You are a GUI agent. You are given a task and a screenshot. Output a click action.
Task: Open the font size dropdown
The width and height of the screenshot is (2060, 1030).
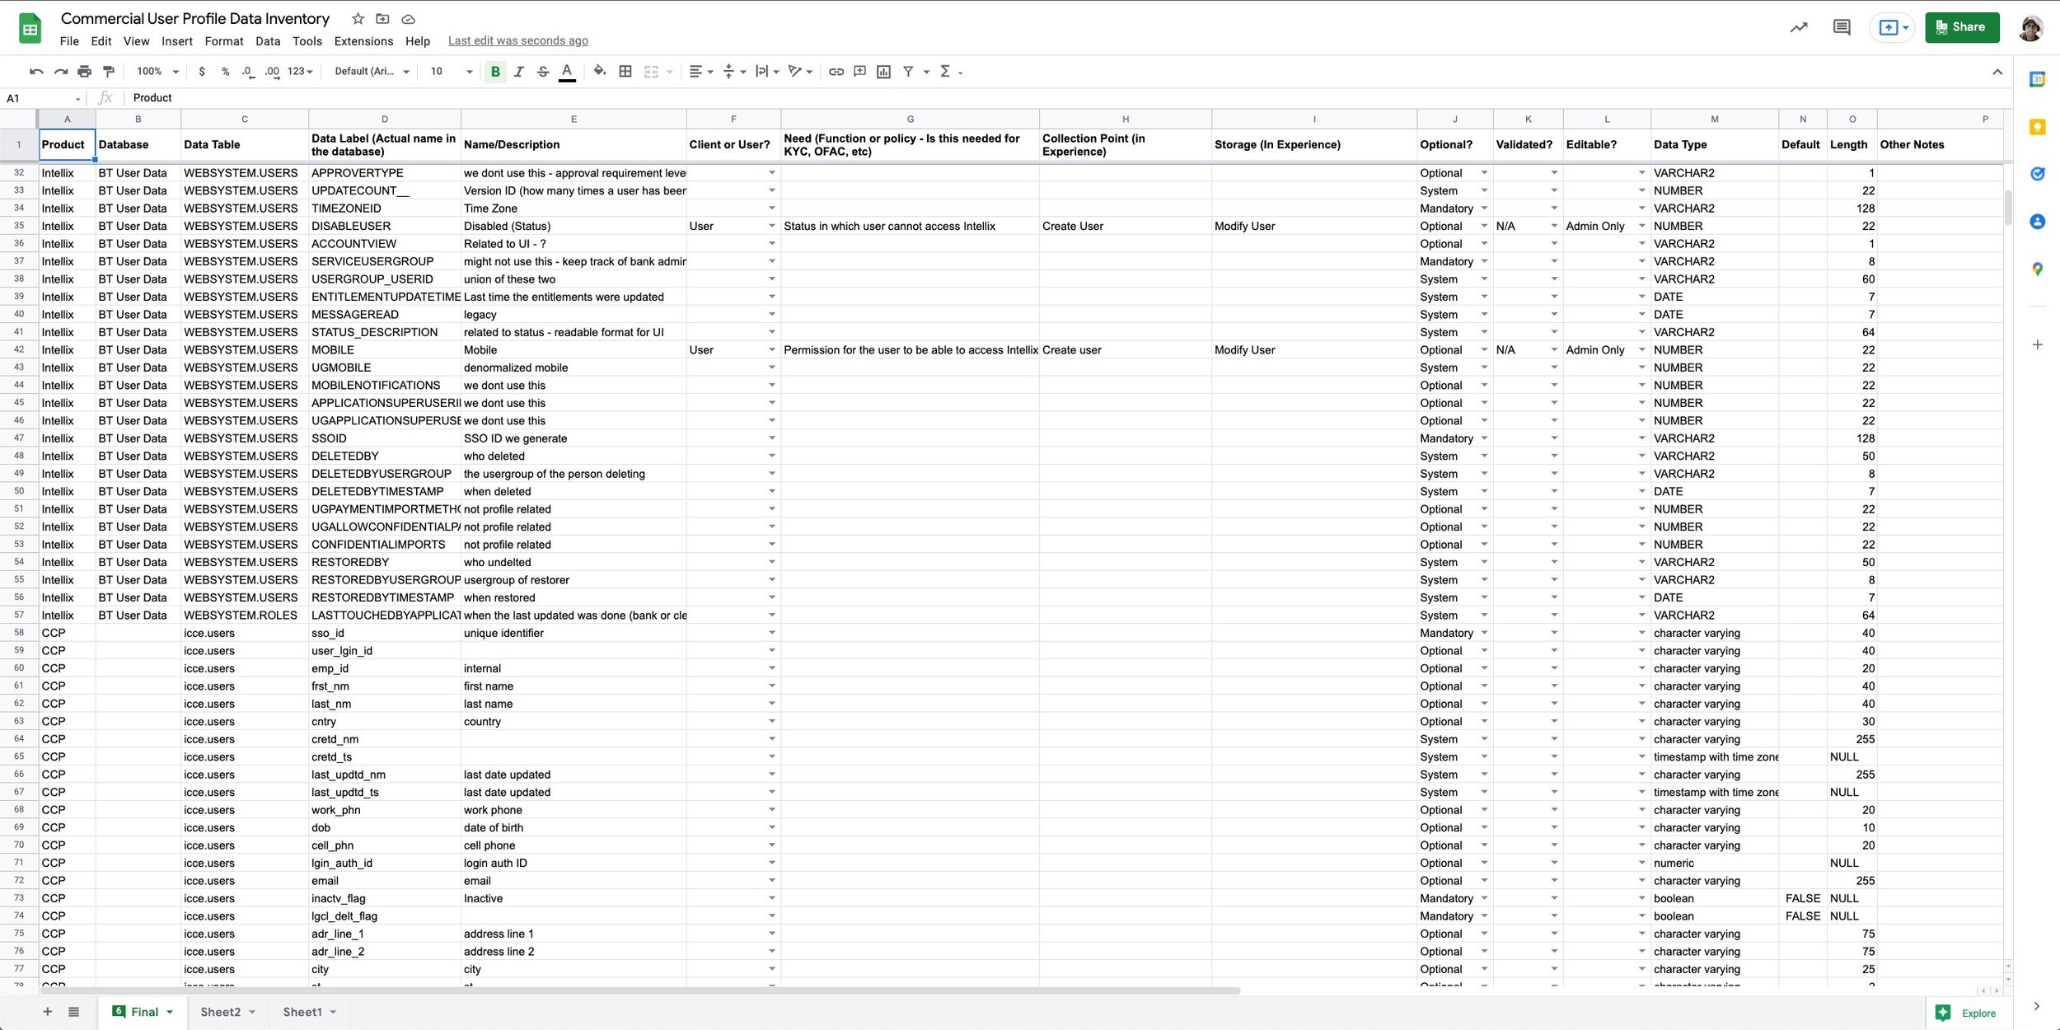452,72
